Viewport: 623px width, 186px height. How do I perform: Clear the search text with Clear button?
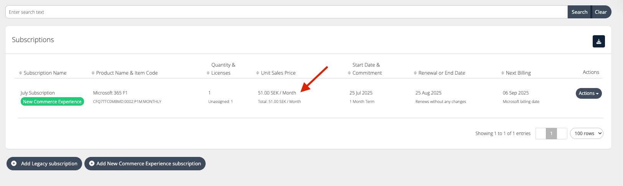click(x=601, y=12)
